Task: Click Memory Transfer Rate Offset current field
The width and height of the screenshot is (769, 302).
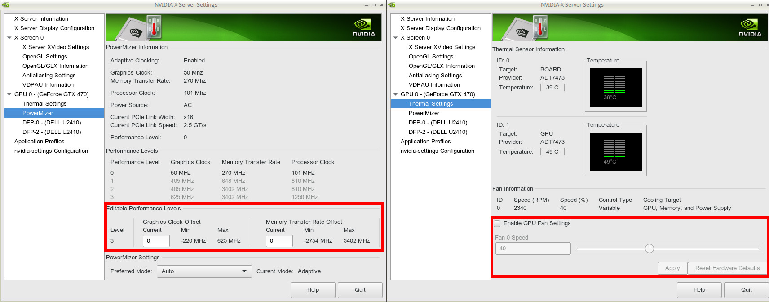Action: pyautogui.click(x=279, y=241)
